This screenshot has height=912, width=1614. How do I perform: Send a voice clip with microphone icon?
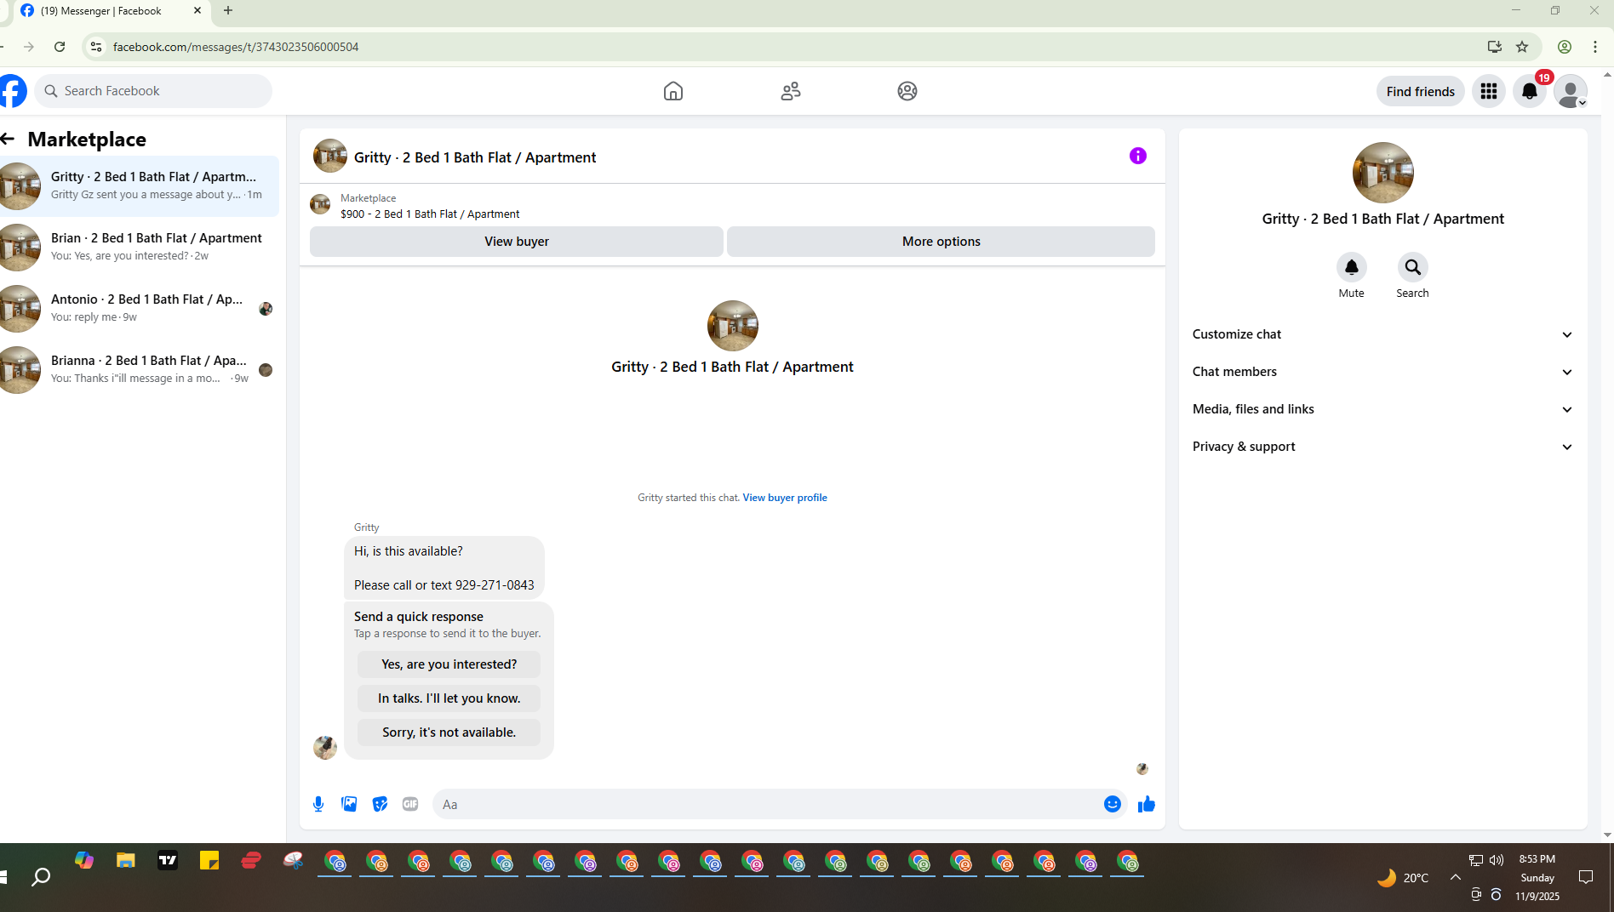point(318,804)
